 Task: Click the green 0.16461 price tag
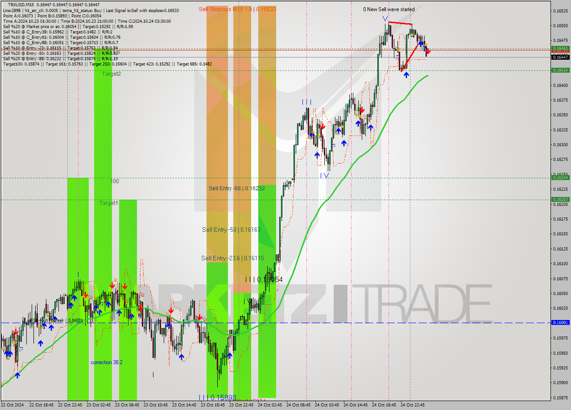point(560,48)
